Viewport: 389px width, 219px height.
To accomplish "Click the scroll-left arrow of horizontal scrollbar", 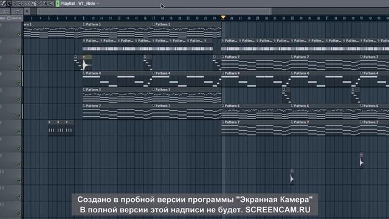I will 27,11.
